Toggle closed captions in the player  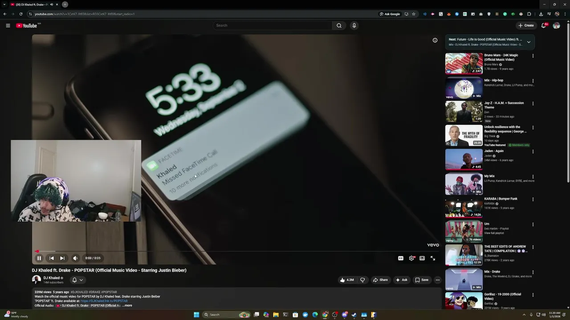click(401, 258)
